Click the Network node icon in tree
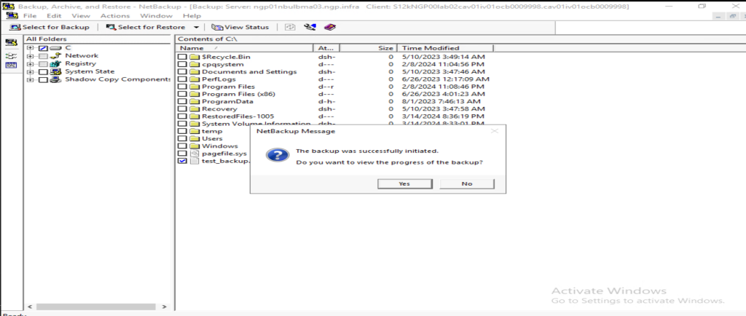746x316 pixels. [x=55, y=55]
